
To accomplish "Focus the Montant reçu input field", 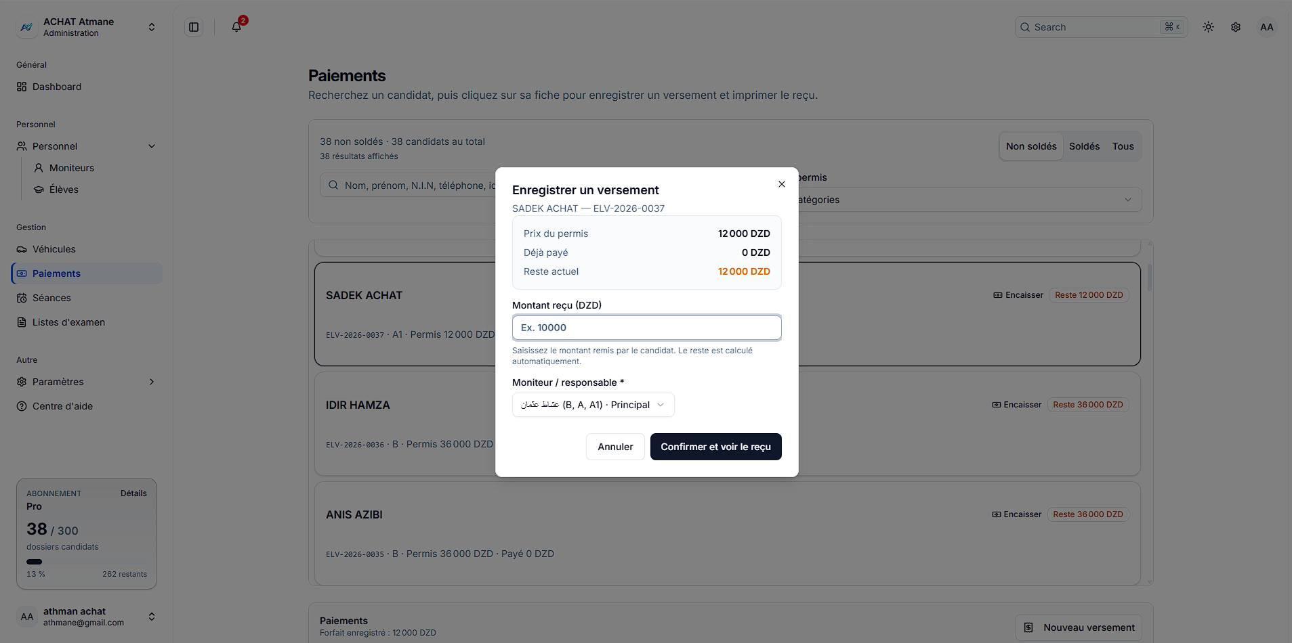I will (646, 328).
